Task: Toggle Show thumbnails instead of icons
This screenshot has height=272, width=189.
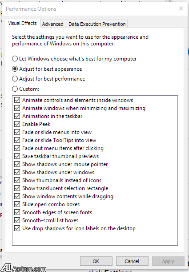Action: point(17,180)
